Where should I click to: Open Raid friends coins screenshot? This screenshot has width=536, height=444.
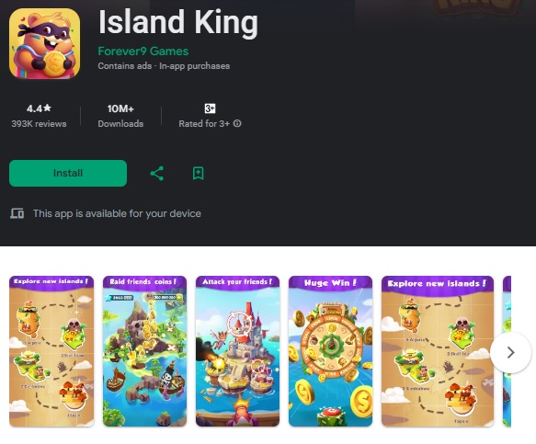click(x=144, y=351)
